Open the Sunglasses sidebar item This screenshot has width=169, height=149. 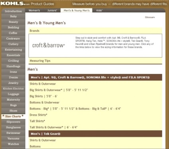(x=13, y=127)
